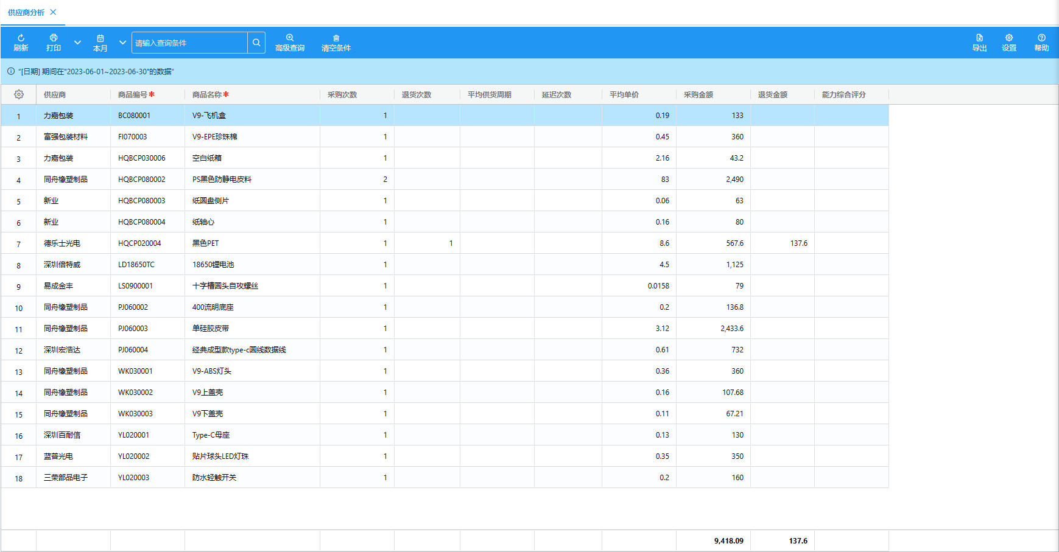Expand the date range dropdown arrow
Viewport: 1059px width, 552px height.
tap(122, 43)
